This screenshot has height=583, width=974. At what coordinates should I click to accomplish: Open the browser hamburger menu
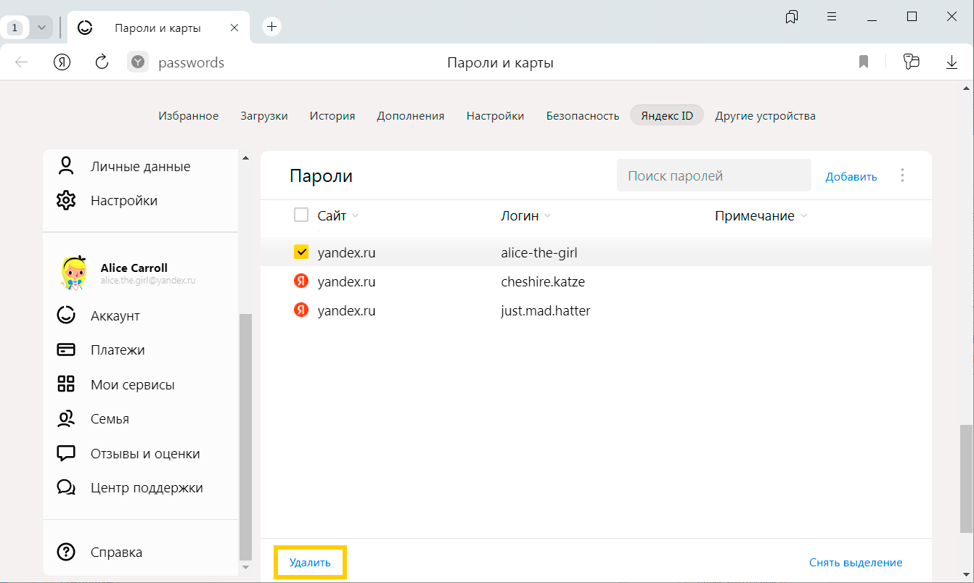point(832,17)
